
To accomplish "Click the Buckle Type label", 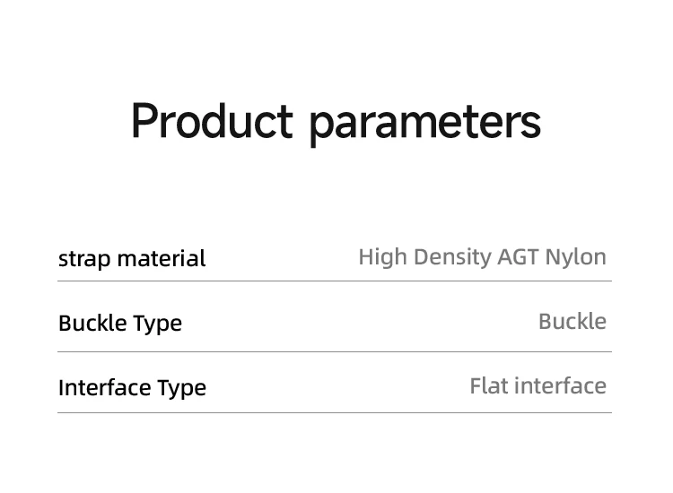I will coord(120,324).
